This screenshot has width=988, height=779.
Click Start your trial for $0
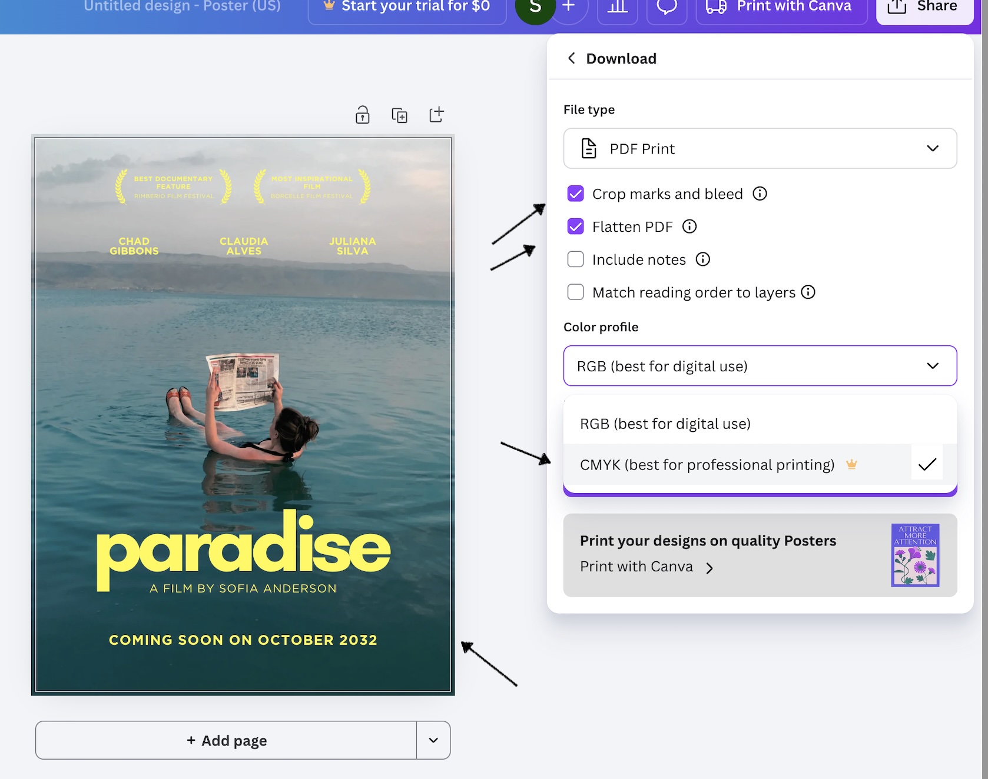pos(406,6)
